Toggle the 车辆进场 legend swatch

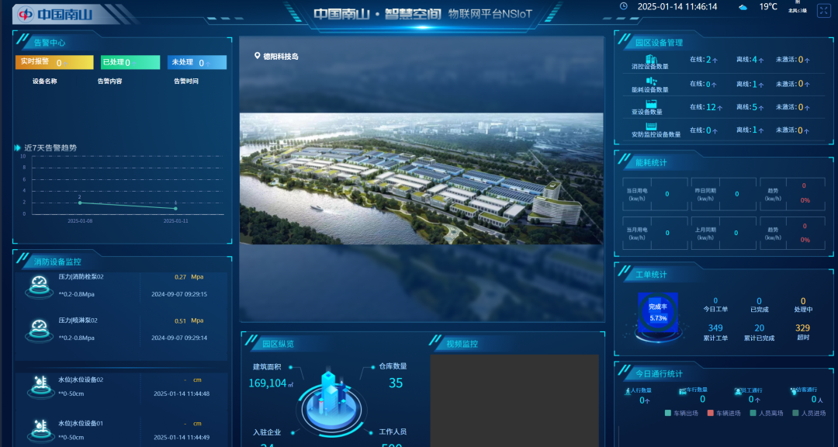click(x=710, y=413)
